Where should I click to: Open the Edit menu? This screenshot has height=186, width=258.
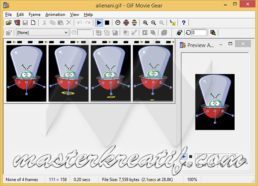click(x=20, y=15)
